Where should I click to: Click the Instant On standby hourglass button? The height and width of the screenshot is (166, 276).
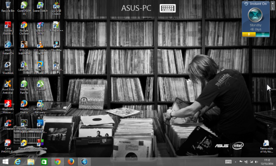[x=255, y=15]
